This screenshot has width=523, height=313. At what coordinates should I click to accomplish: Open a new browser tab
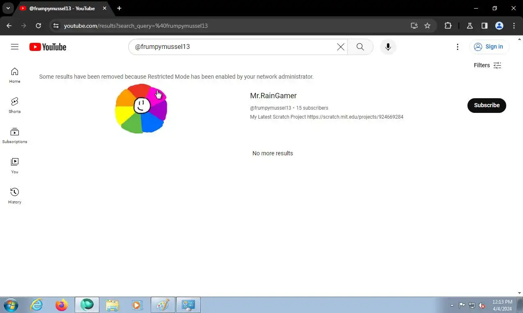(x=119, y=8)
